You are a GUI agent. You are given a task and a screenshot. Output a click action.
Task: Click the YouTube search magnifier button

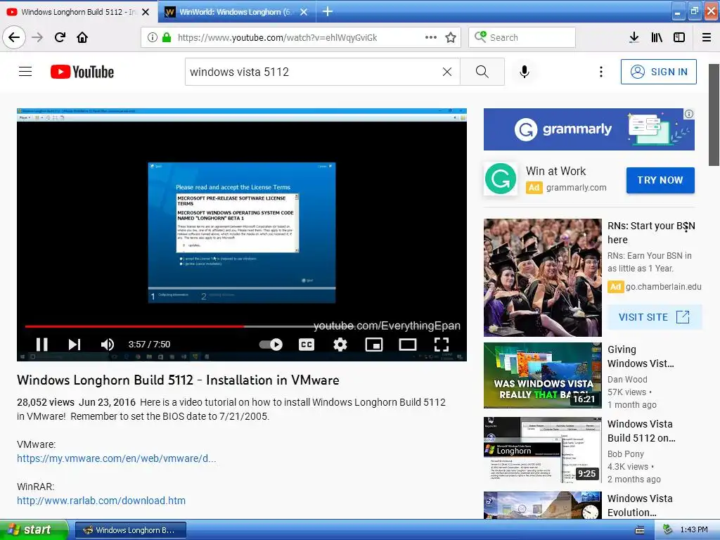coord(482,72)
